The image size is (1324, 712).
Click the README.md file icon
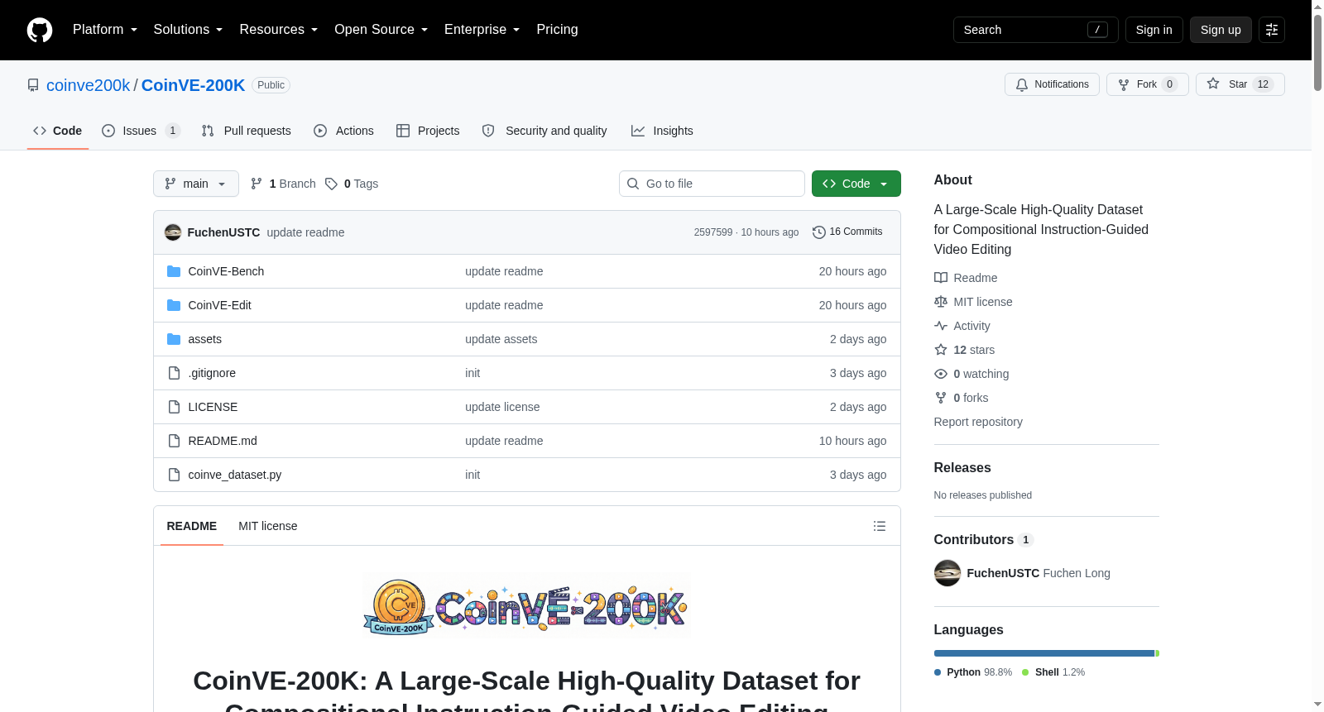click(x=174, y=441)
